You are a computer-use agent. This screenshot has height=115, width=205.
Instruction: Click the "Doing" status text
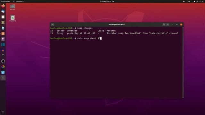(x=60, y=33)
